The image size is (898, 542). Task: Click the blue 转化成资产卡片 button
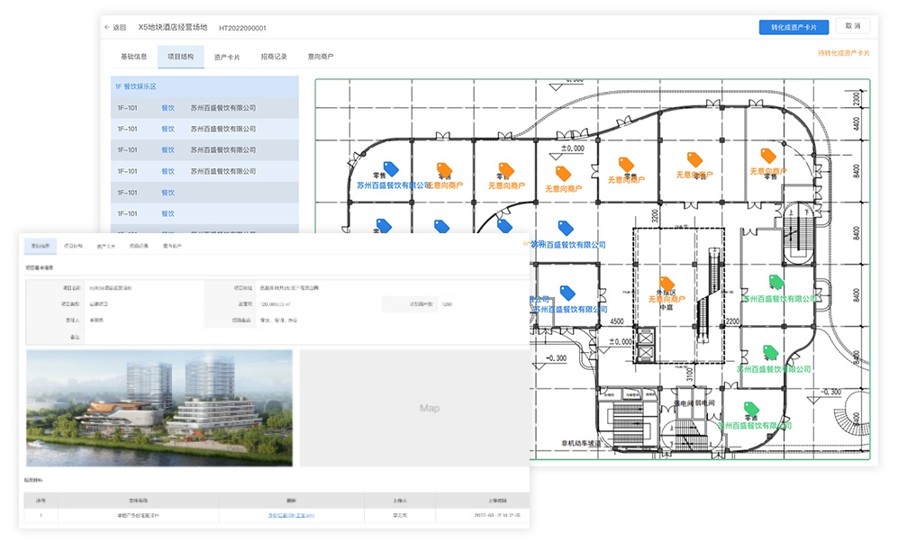click(794, 27)
